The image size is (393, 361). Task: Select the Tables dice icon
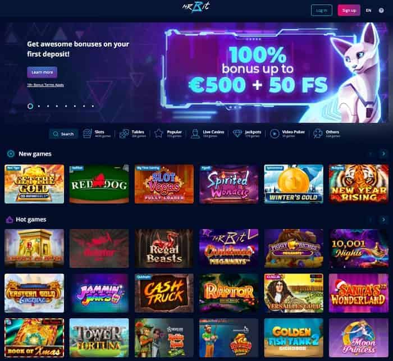124,134
